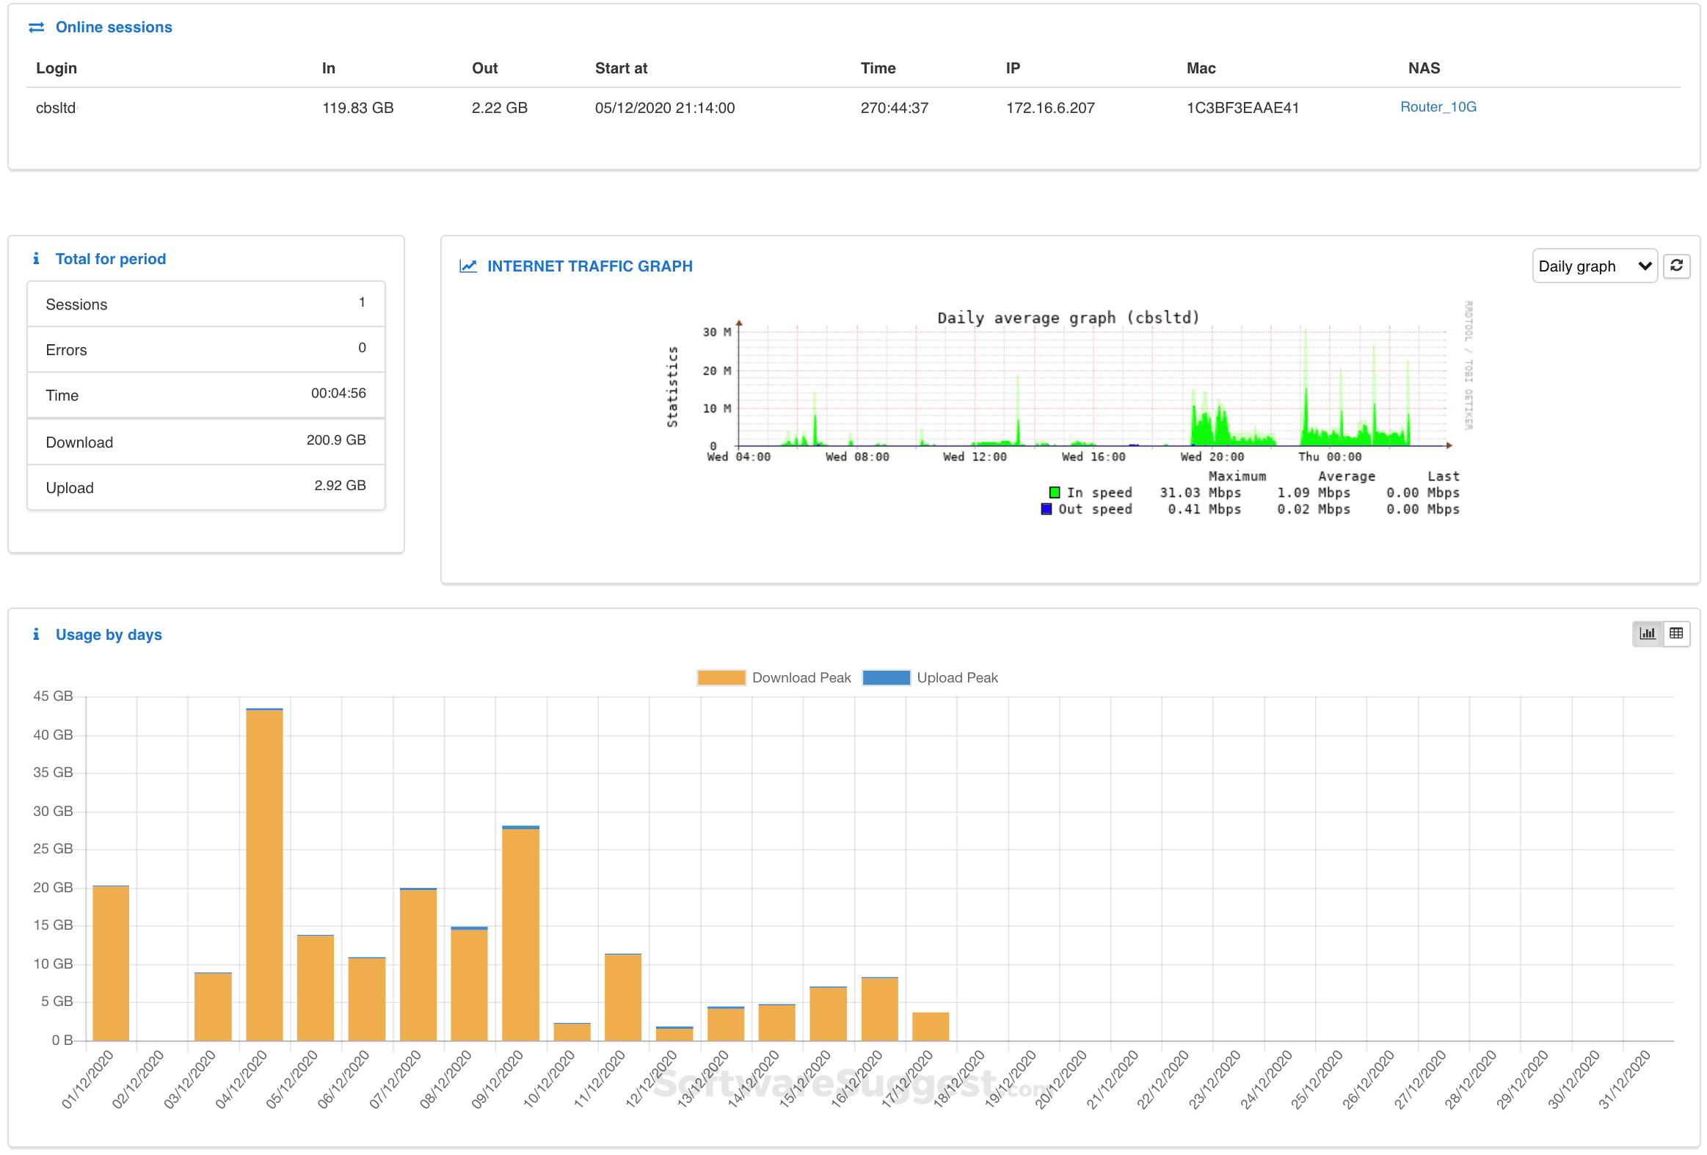
Task: Refresh the internet traffic graph
Action: click(x=1677, y=266)
